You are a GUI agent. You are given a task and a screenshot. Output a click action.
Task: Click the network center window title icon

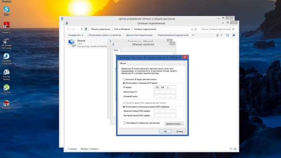click(62, 18)
